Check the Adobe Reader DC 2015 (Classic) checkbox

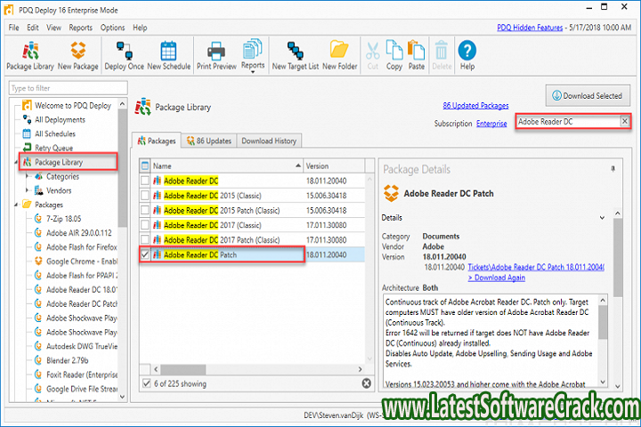[146, 195]
